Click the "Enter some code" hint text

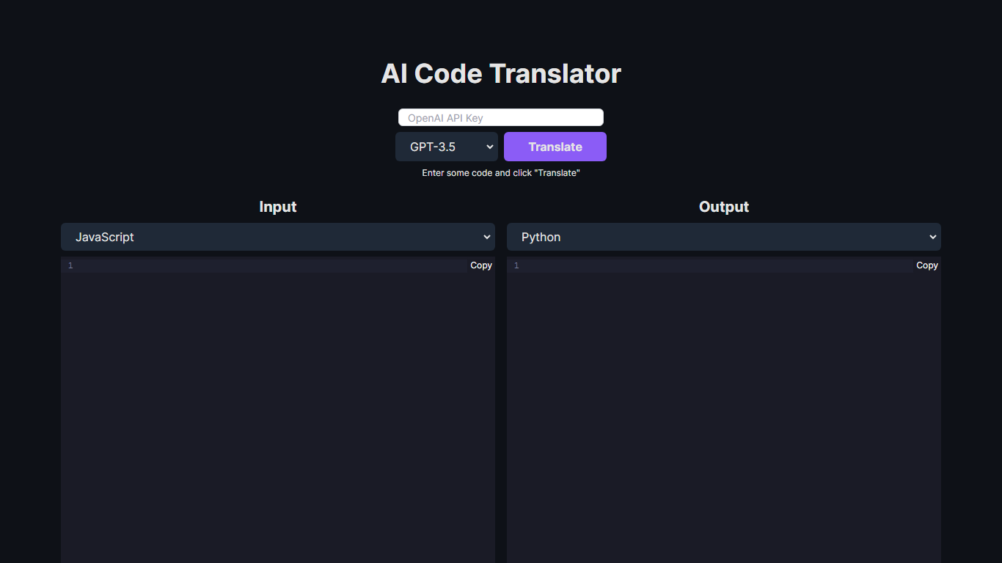500,173
